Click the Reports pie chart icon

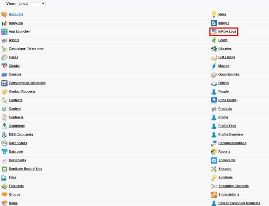coord(214,152)
